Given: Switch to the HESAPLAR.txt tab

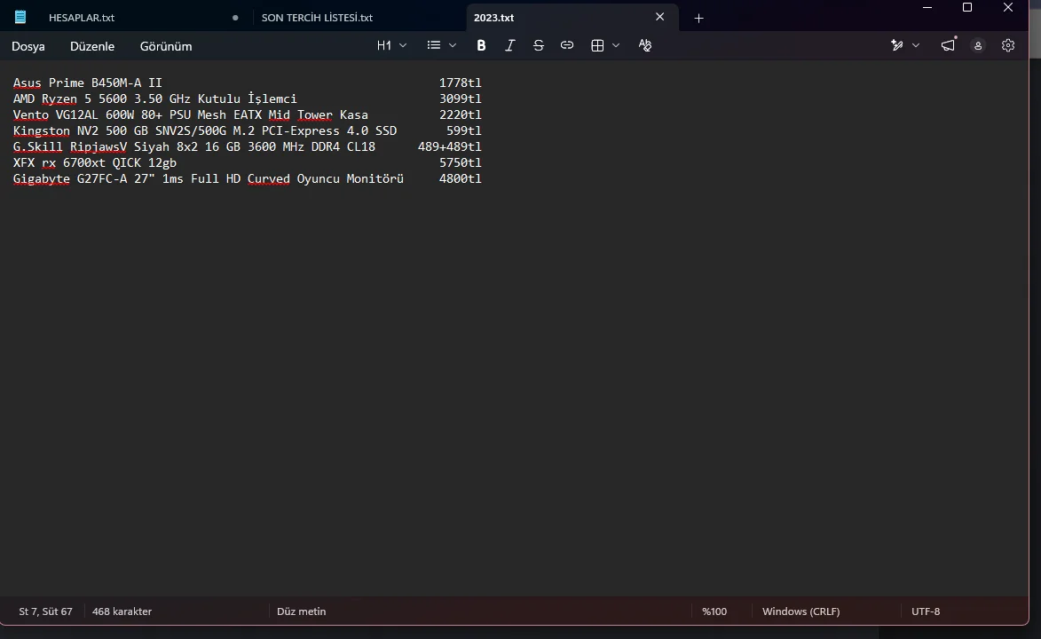Looking at the screenshot, I should coord(82,18).
